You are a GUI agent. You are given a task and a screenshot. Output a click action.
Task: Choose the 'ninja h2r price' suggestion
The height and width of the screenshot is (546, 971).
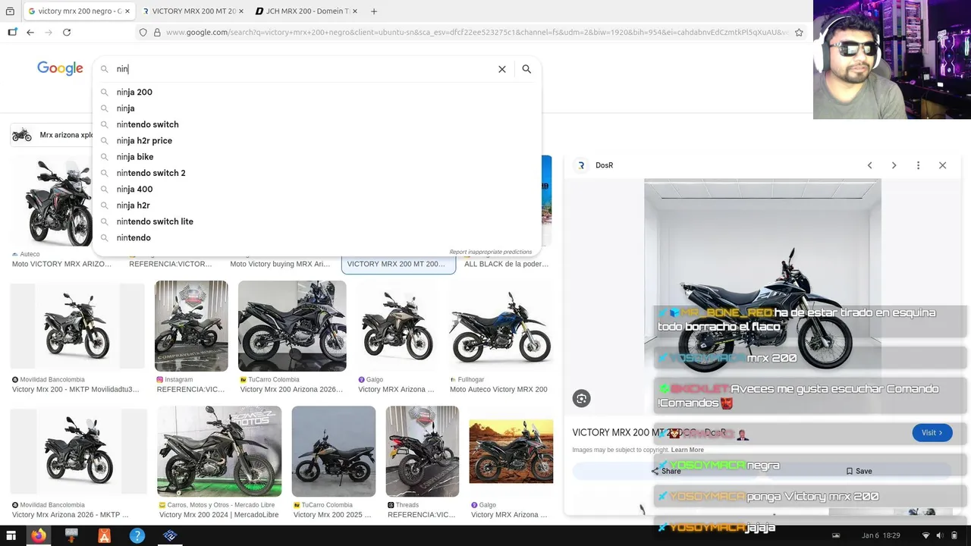click(317, 140)
